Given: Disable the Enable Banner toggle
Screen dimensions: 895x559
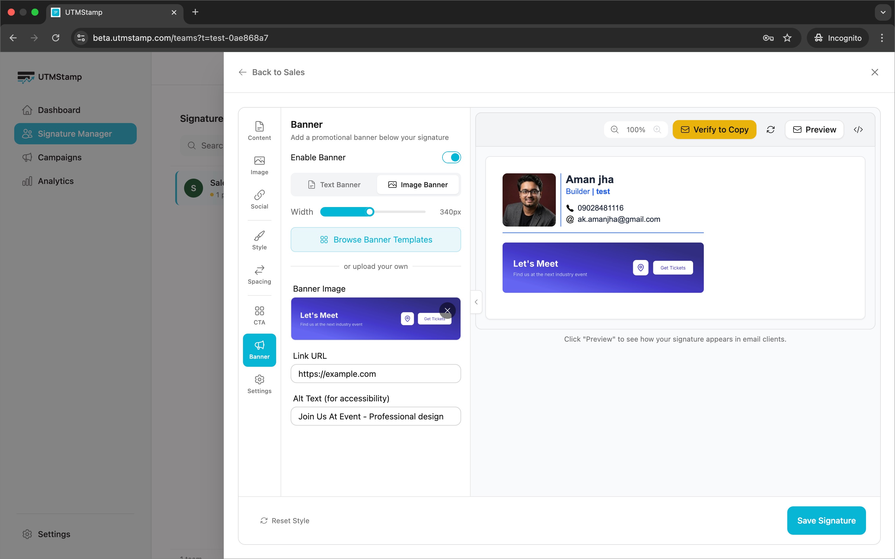Looking at the screenshot, I should click(x=451, y=157).
